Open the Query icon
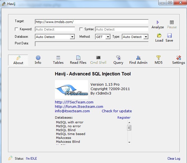 pos(118,58)
